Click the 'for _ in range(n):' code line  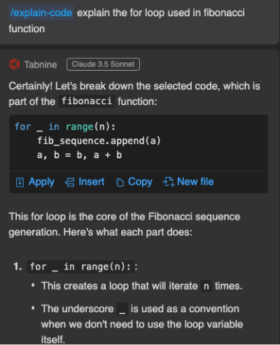click(x=65, y=127)
